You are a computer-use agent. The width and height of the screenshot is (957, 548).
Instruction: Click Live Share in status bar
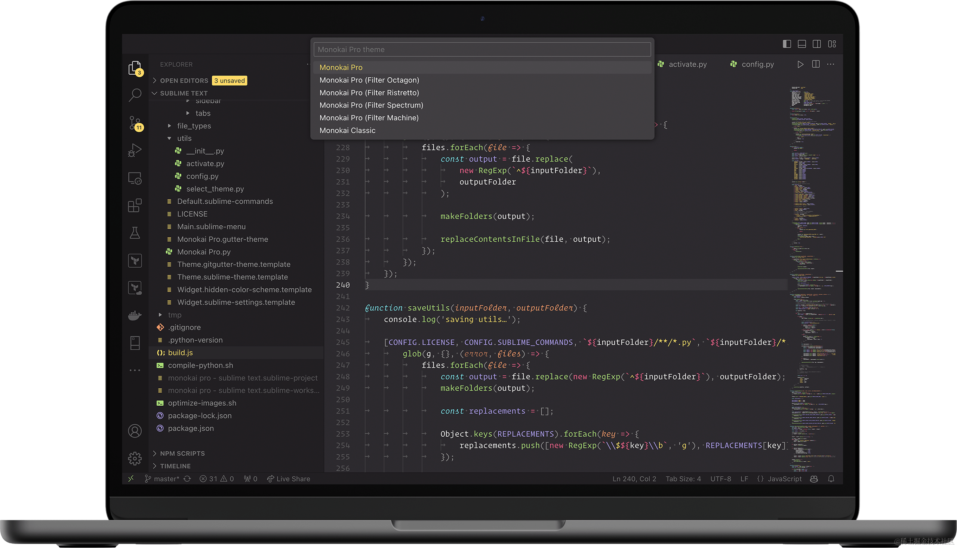click(x=289, y=479)
